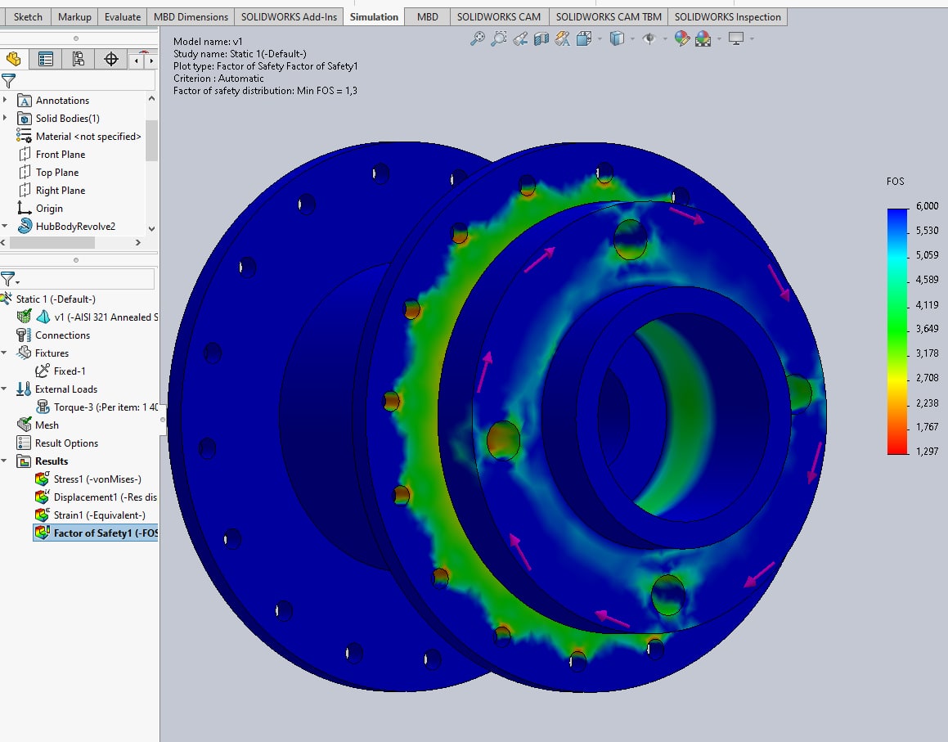Open the PropertyManager tab icon
This screenshot has height=742, width=948.
tap(46, 59)
